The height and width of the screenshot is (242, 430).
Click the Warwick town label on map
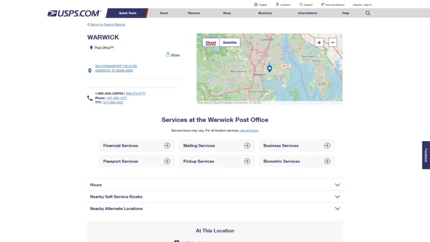pos(259,75)
